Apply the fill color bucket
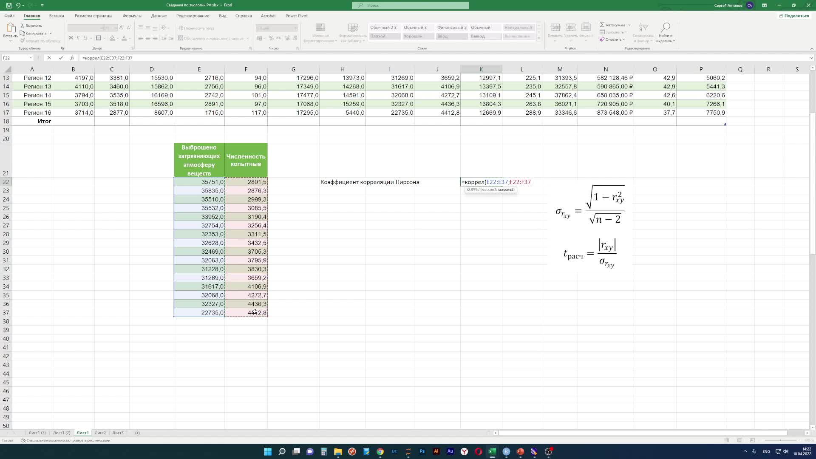816x459 pixels. [112, 38]
